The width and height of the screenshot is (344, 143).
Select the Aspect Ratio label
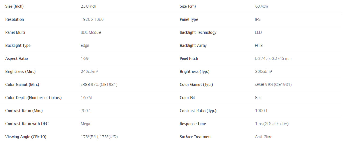17,59
